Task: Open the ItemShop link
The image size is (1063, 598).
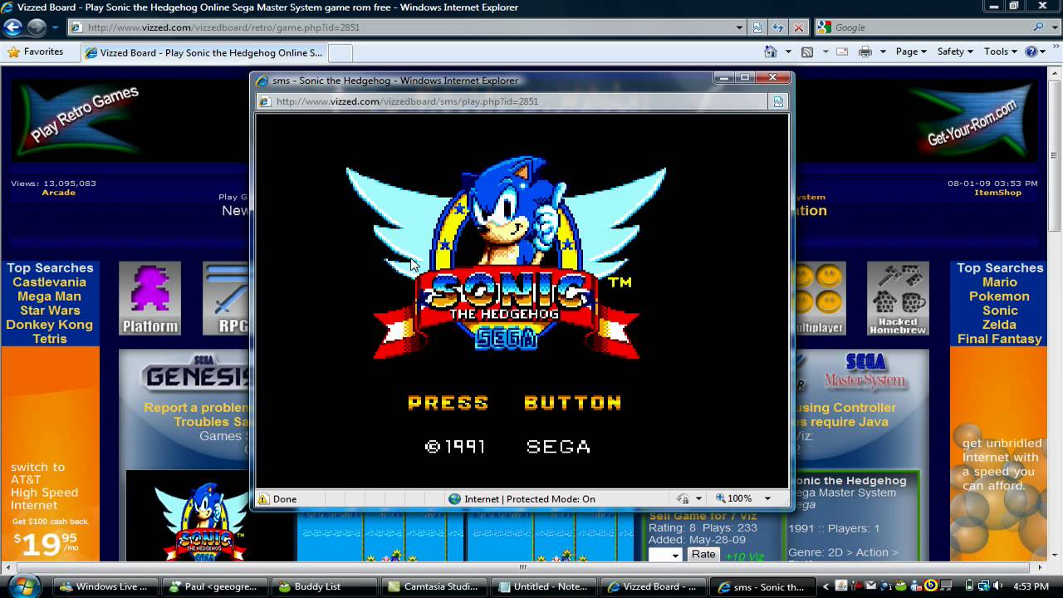Action: pos(997,193)
